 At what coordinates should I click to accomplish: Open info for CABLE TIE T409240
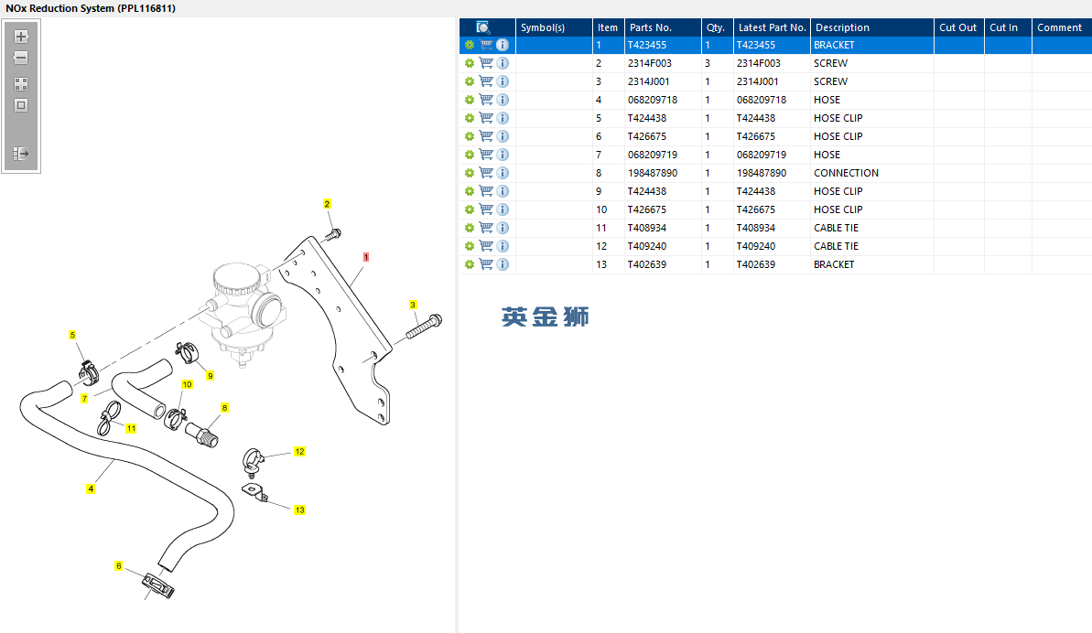point(503,246)
